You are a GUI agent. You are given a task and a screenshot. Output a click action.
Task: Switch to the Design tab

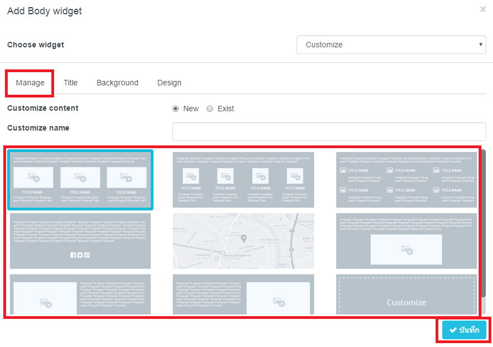[169, 83]
